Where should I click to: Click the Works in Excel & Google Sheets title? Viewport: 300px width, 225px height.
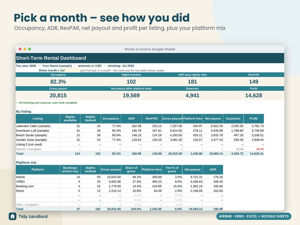150,49
